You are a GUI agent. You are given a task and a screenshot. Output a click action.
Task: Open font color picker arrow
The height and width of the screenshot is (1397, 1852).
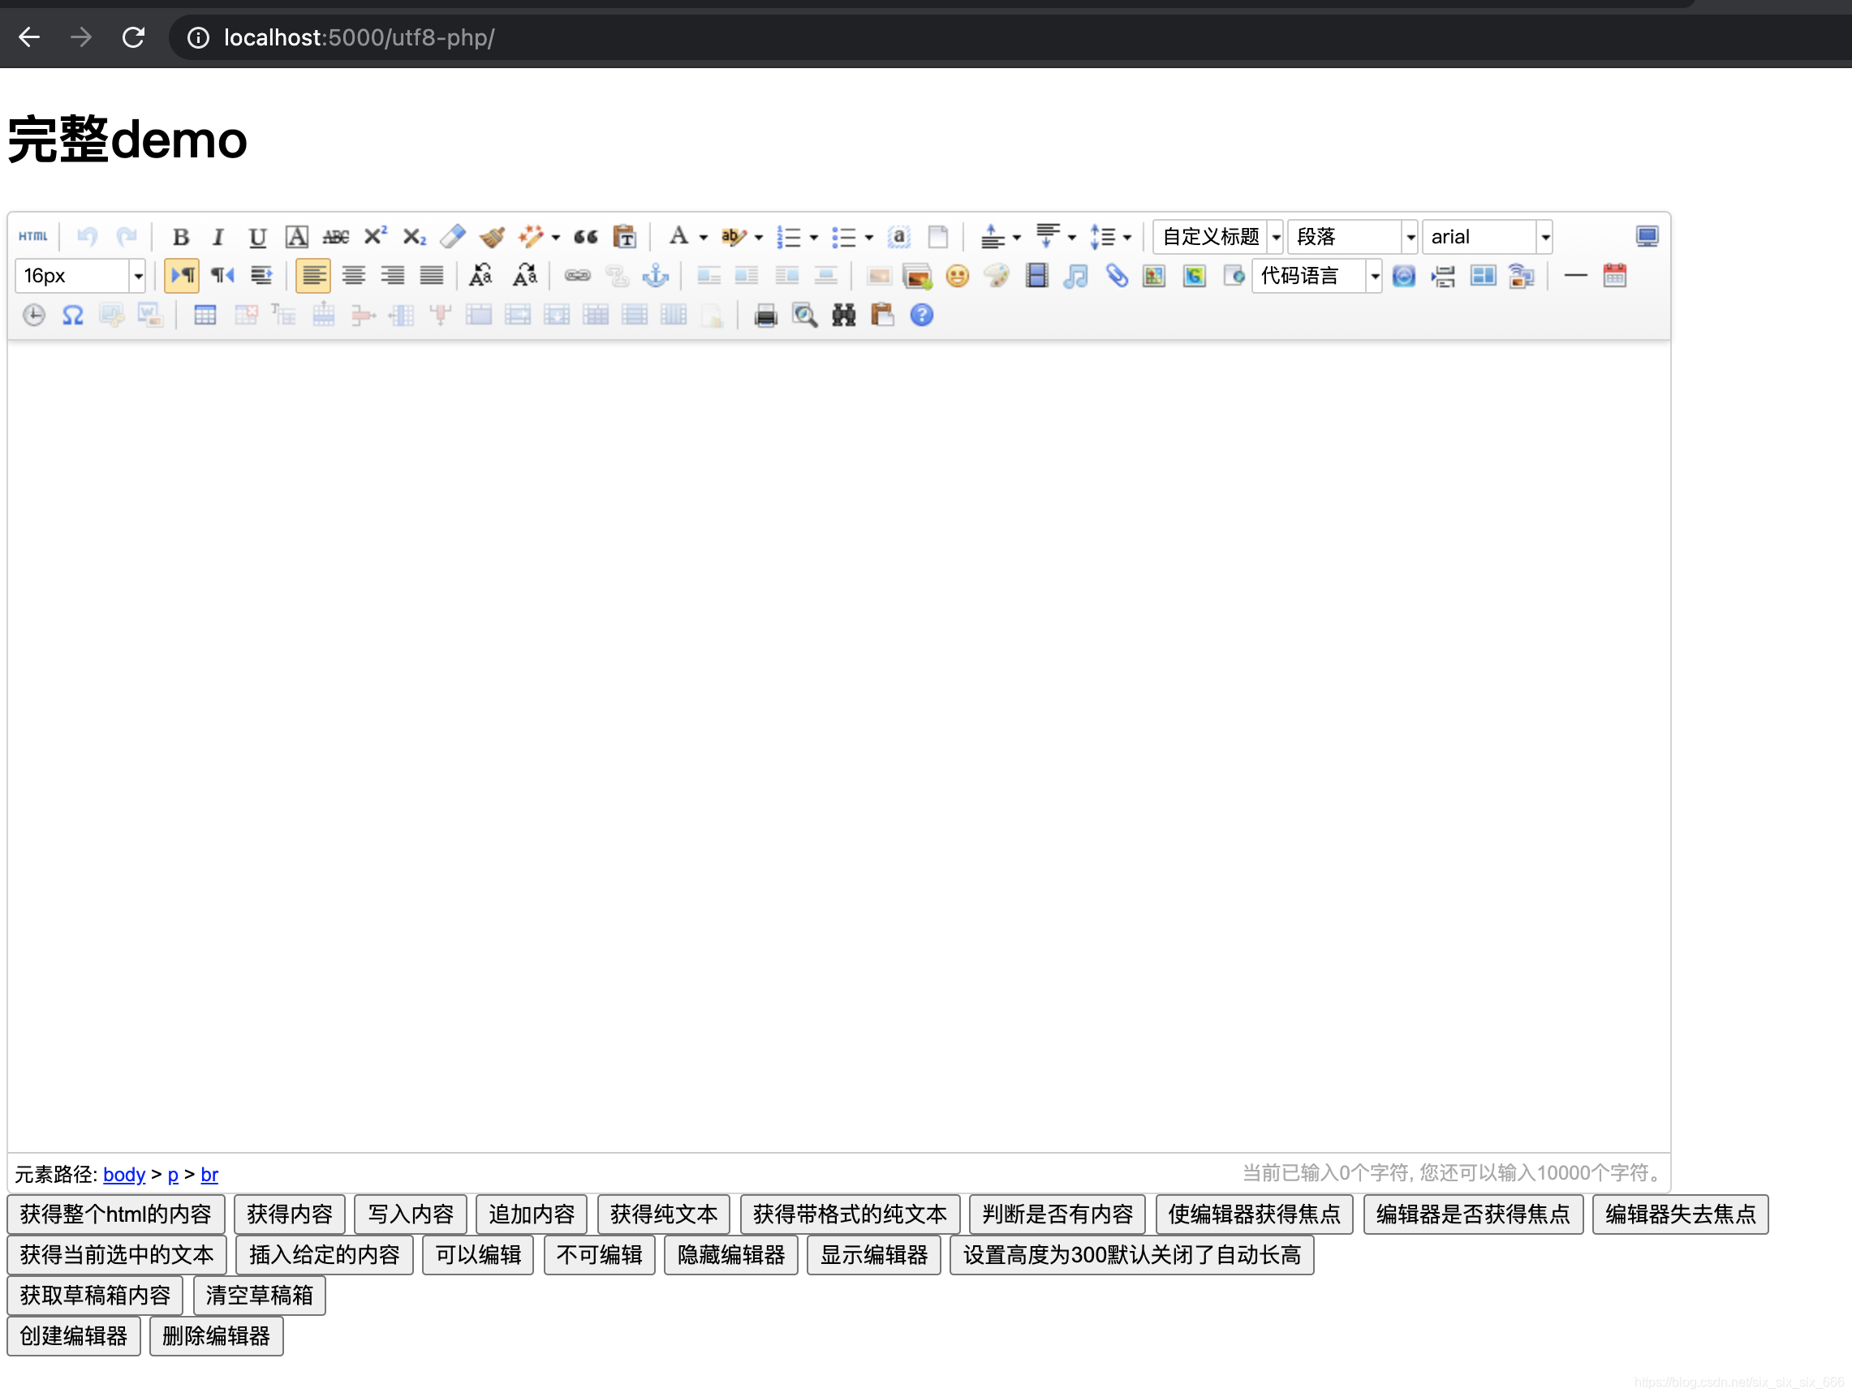click(704, 238)
